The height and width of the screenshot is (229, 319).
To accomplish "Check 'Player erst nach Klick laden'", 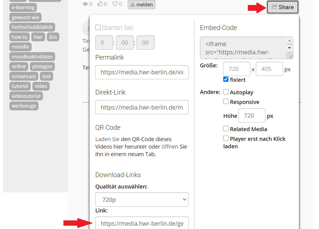I will click(x=226, y=138).
